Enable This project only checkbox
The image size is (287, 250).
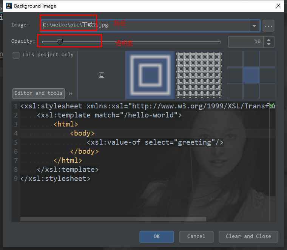(x=16, y=55)
